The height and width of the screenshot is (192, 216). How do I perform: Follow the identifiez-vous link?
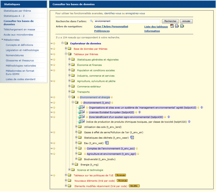112,13
